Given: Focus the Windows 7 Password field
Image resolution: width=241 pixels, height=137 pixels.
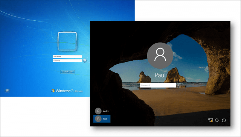Looking at the screenshot, I should 67,60.
